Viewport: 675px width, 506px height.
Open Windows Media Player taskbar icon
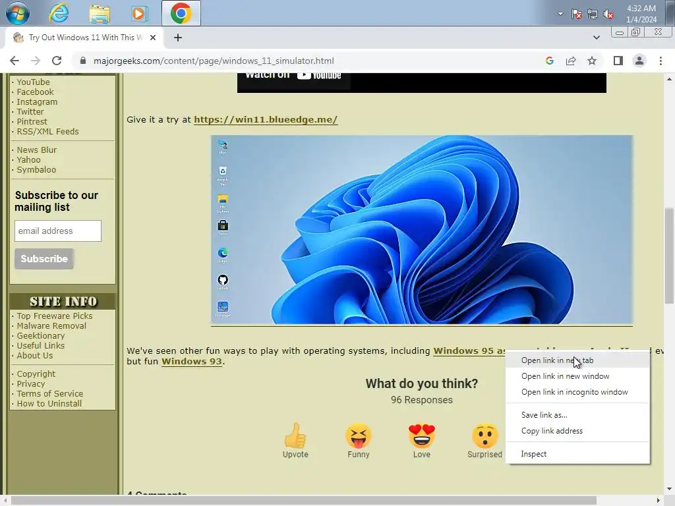[138, 13]
